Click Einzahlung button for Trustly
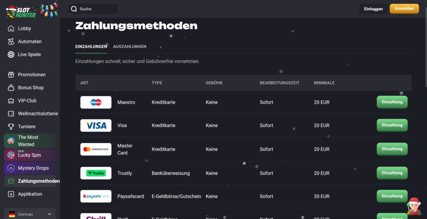This screenshot has height=219, width=427. 392,173
